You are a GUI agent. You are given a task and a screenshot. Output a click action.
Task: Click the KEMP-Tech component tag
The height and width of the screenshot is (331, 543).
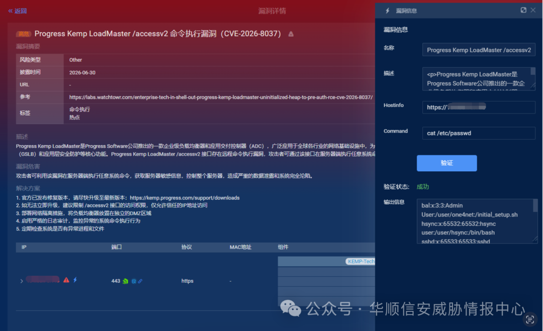[x=360, y=262]
